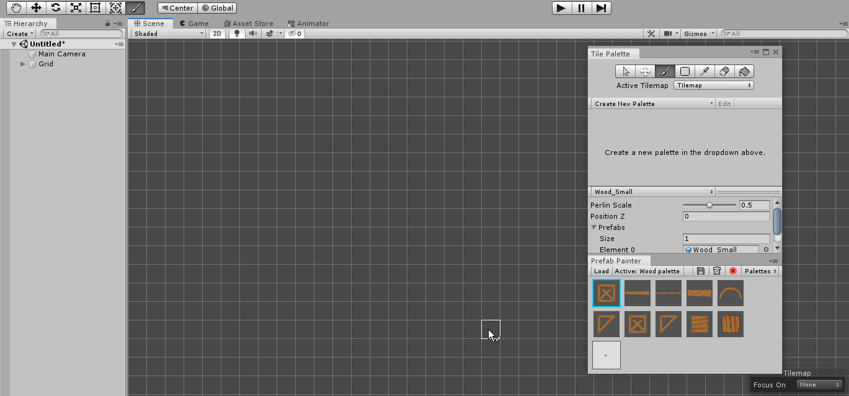Click the Perlin Scale slider handle
Viewport: 849px width, 396px height.
(x=709, y=205)
